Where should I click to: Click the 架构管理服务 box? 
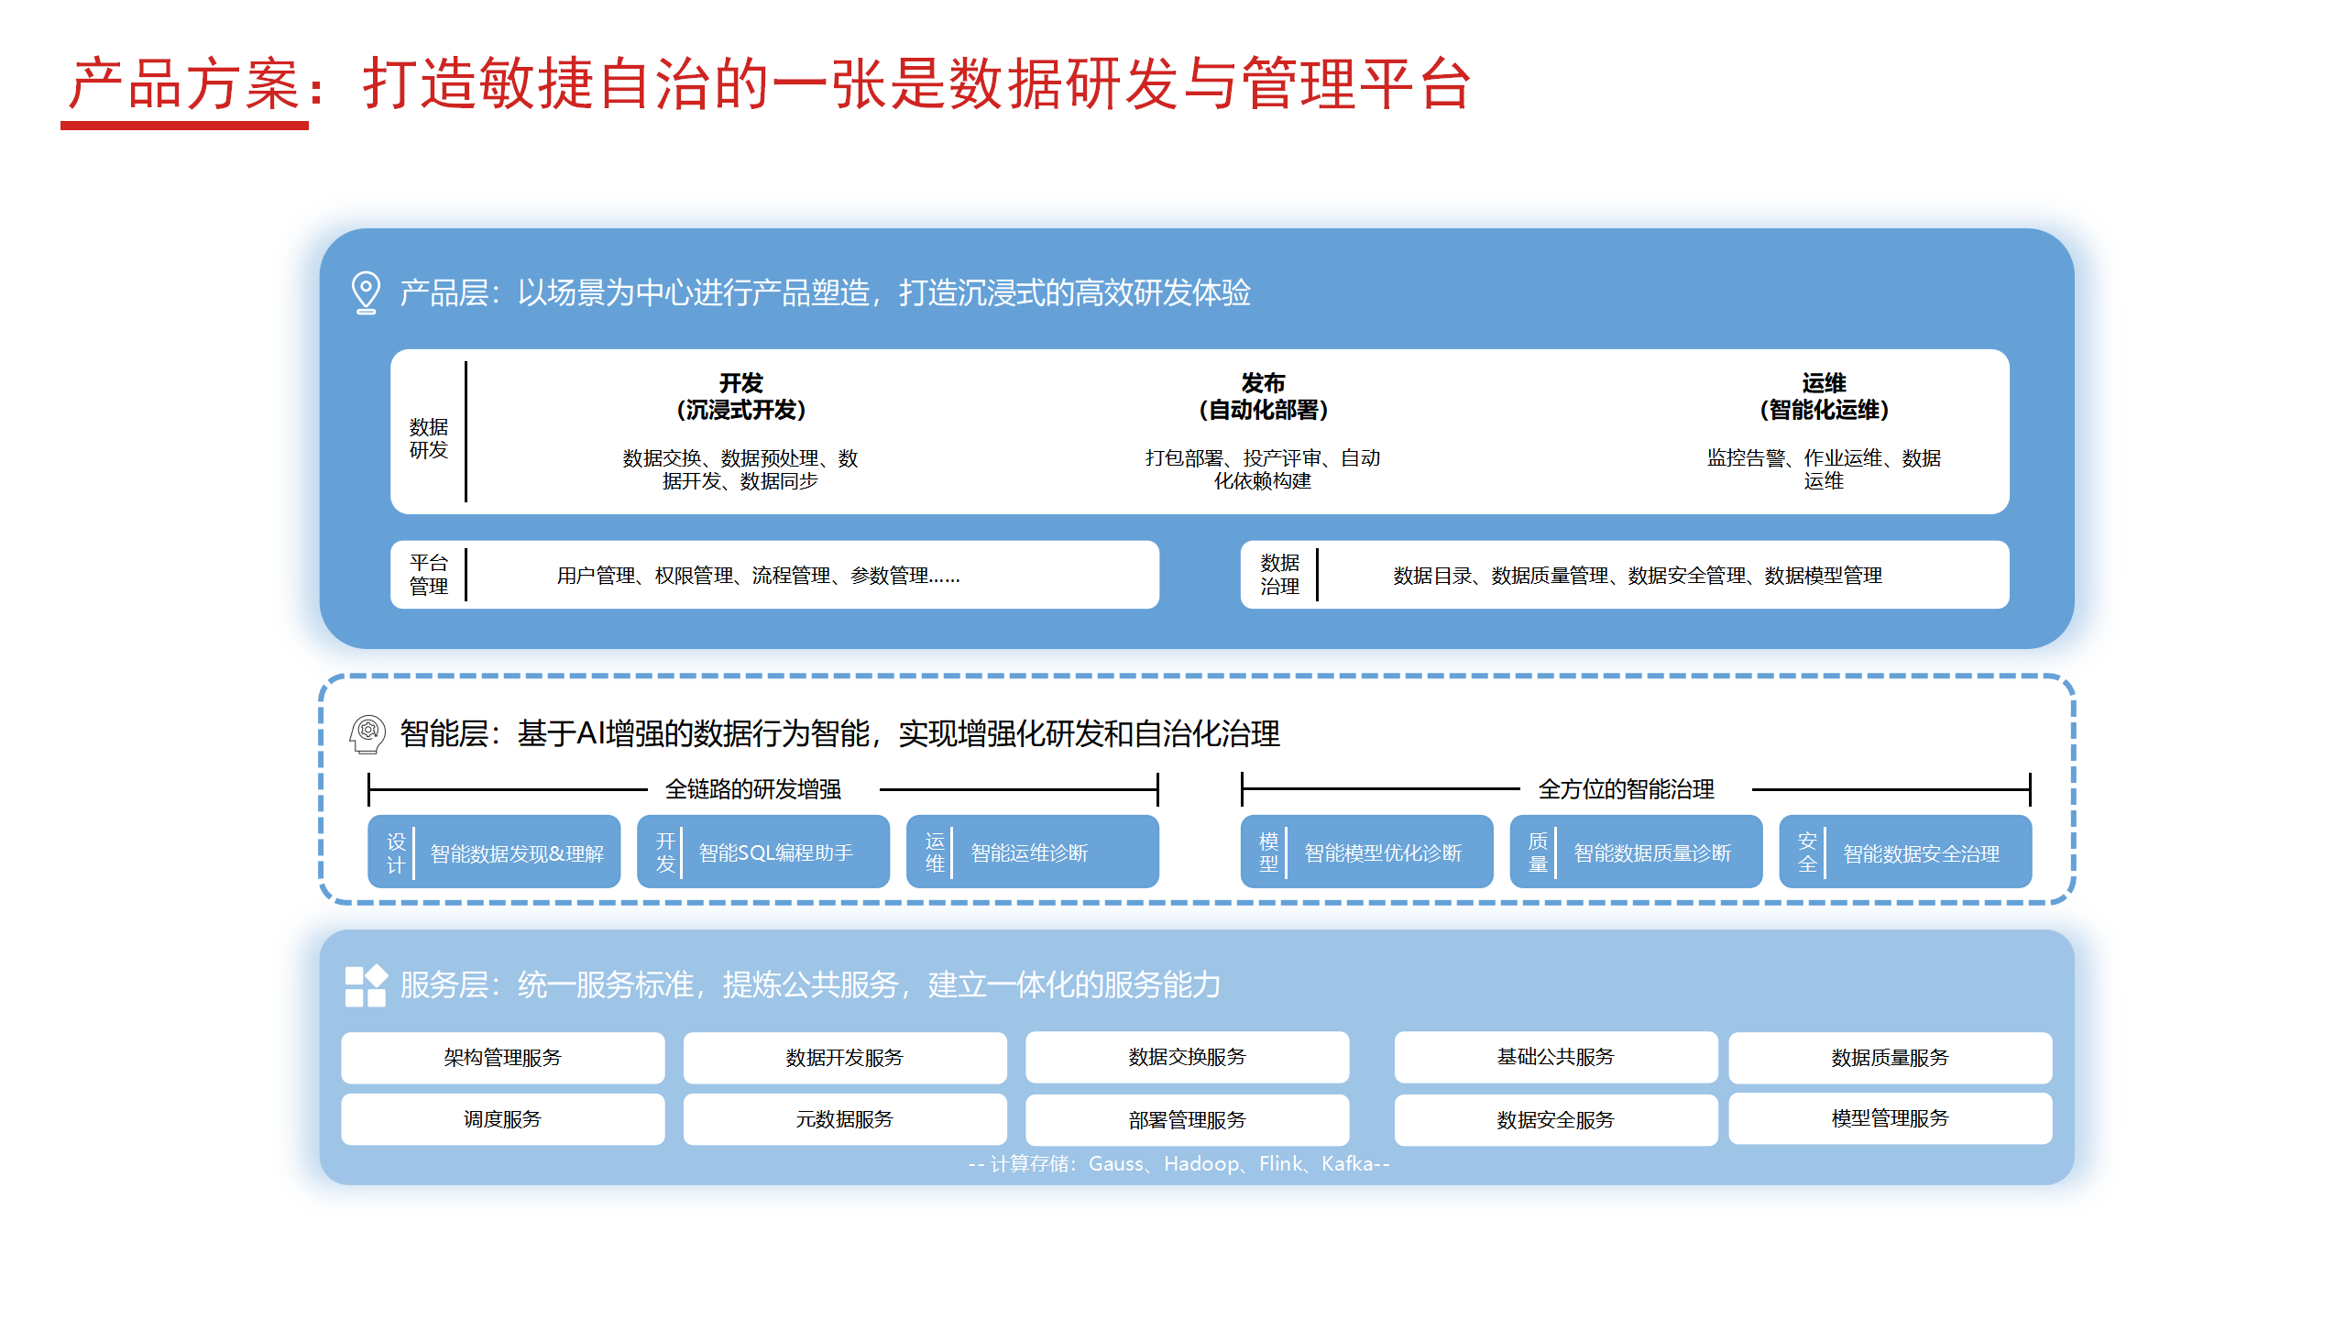tap(503, 1058)
